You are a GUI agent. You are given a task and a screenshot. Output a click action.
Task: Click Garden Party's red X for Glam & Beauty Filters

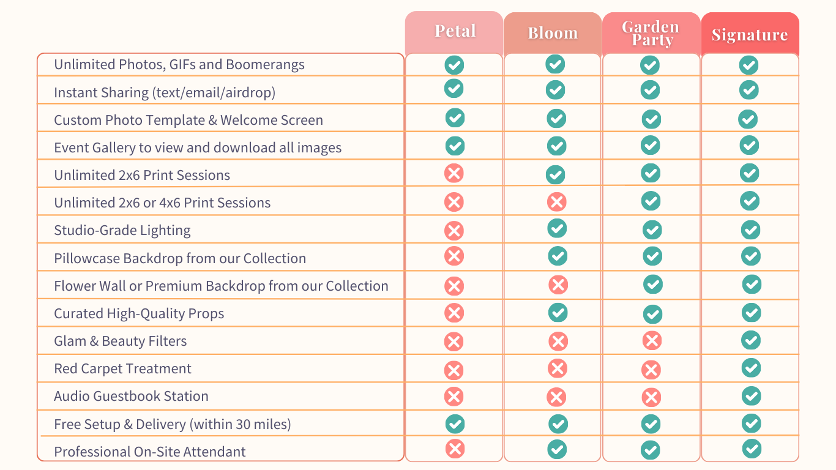(652, 340)
